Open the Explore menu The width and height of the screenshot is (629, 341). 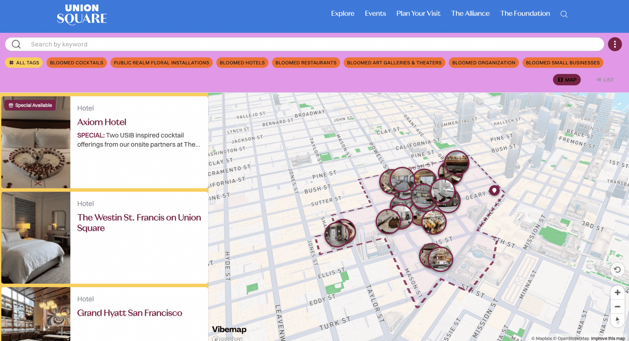click(x=342, y=14)
